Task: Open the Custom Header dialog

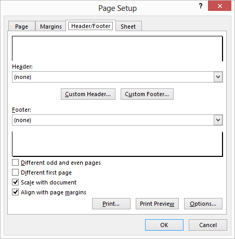Action: point(88,94)
